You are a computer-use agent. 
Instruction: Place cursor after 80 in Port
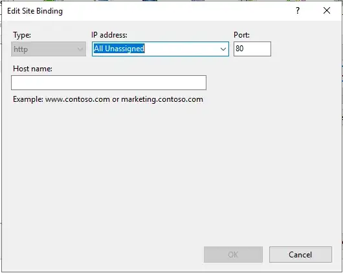click(245, 49)
